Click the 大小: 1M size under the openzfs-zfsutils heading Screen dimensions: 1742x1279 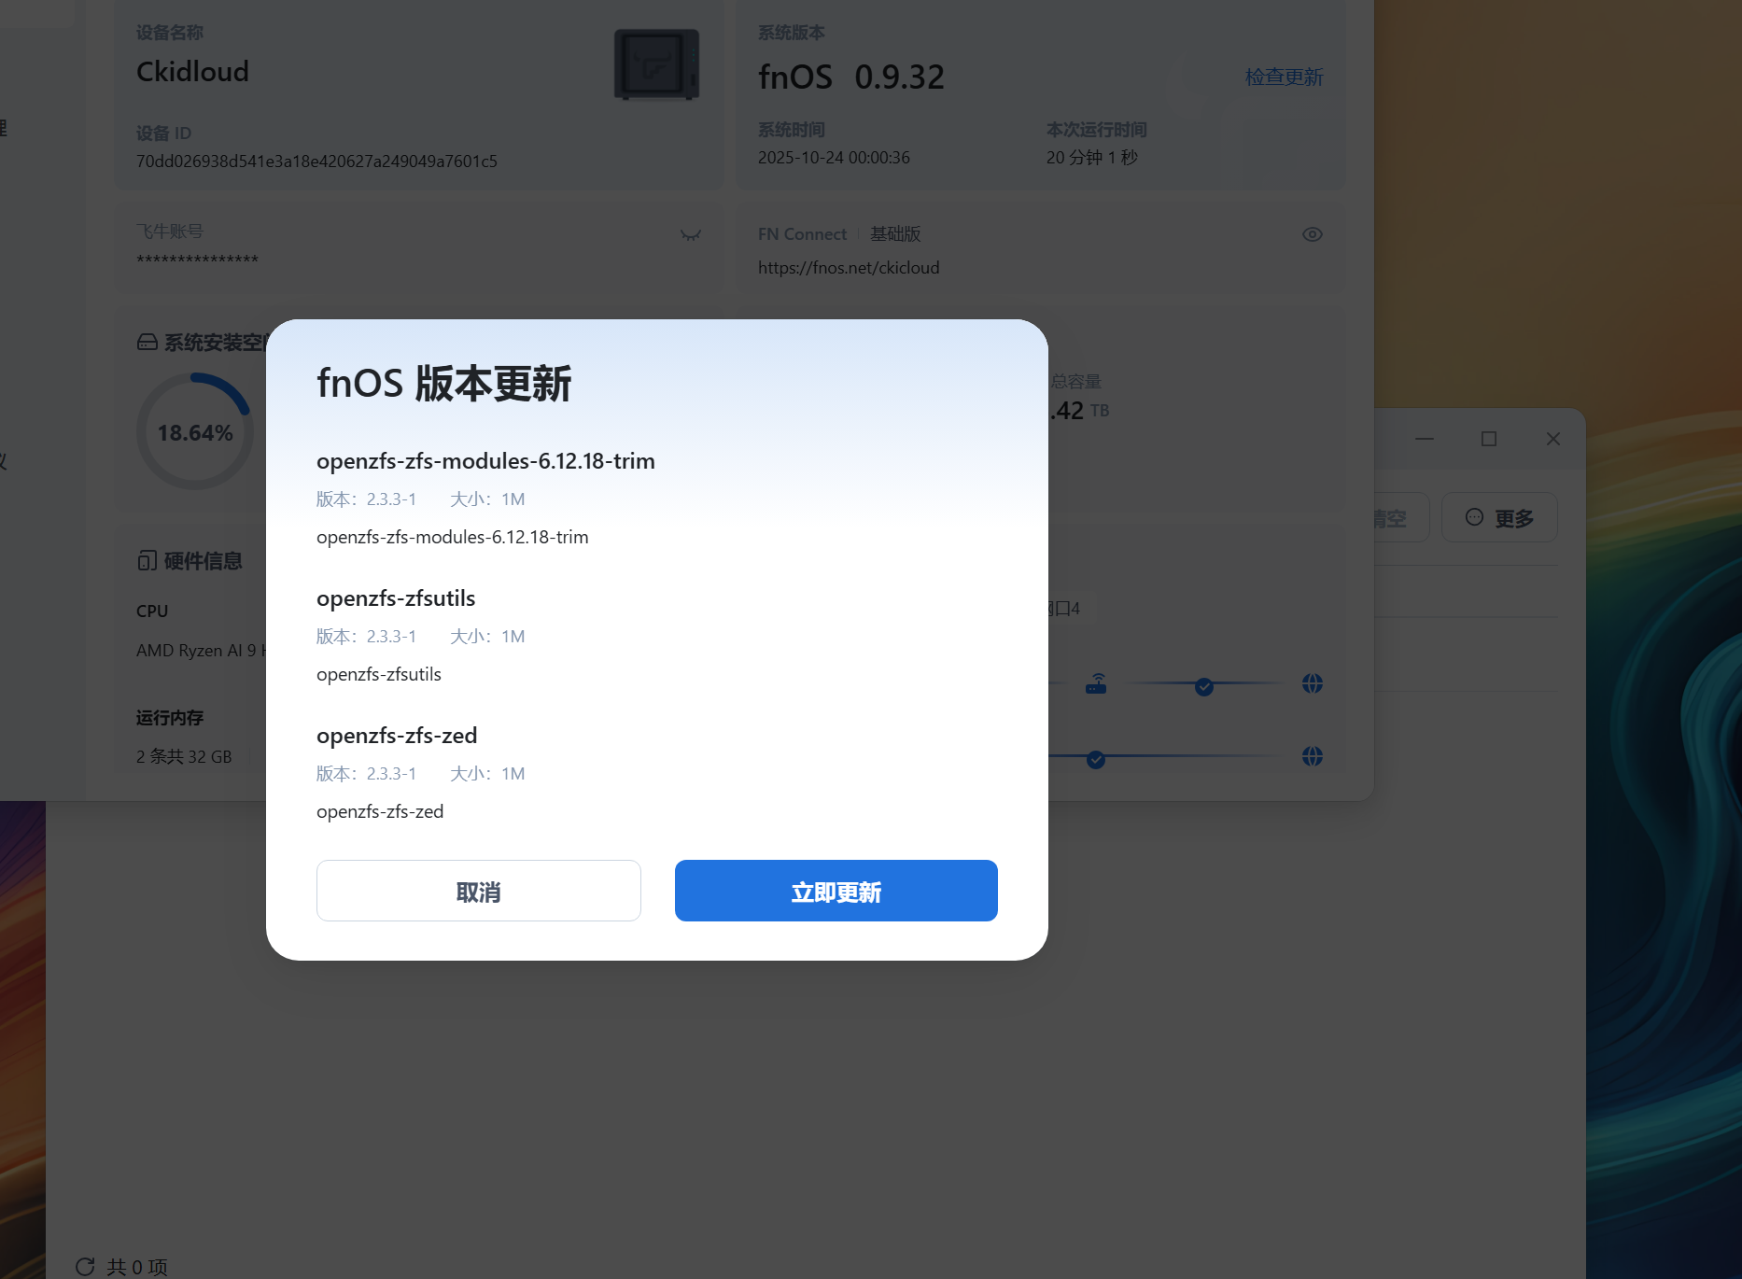tap(487, 637)
